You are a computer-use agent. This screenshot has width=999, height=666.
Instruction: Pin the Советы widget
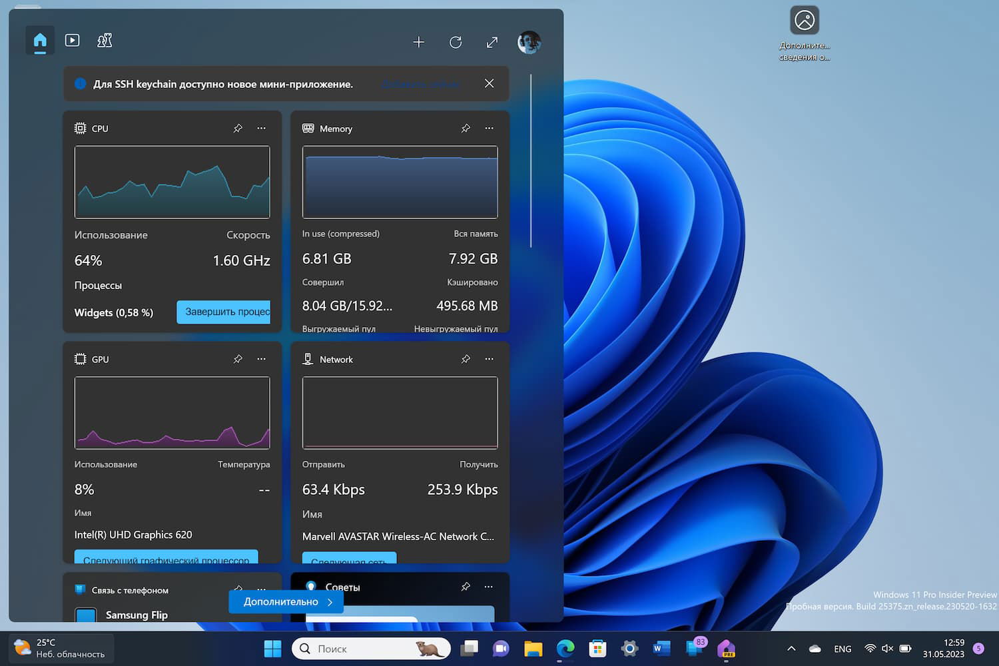click(x=466, y=587)
